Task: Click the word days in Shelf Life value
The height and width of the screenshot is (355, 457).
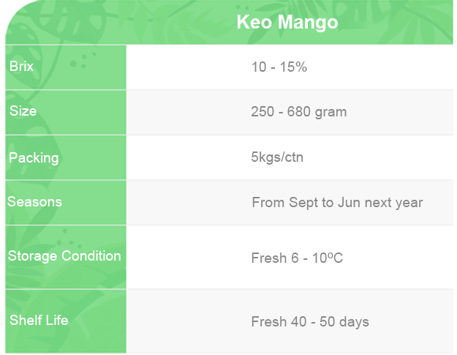Action: coord(355,321)
